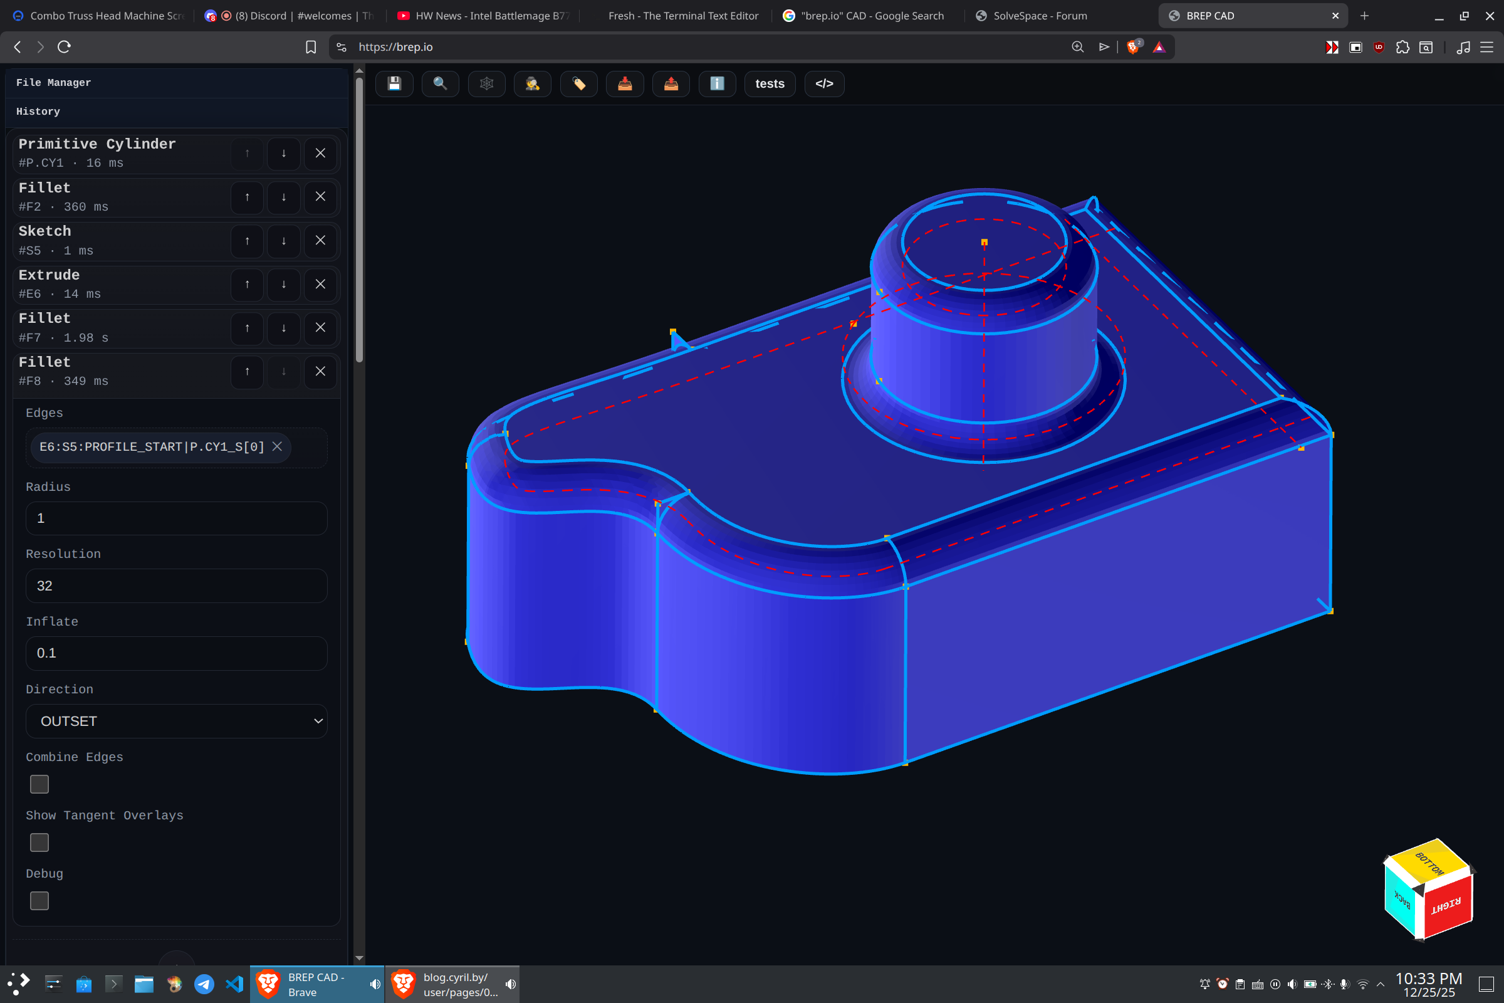Open the Direction OUTSET dropdown
The height and width of the screenshot is (1003, 1504).
[177, 721]
